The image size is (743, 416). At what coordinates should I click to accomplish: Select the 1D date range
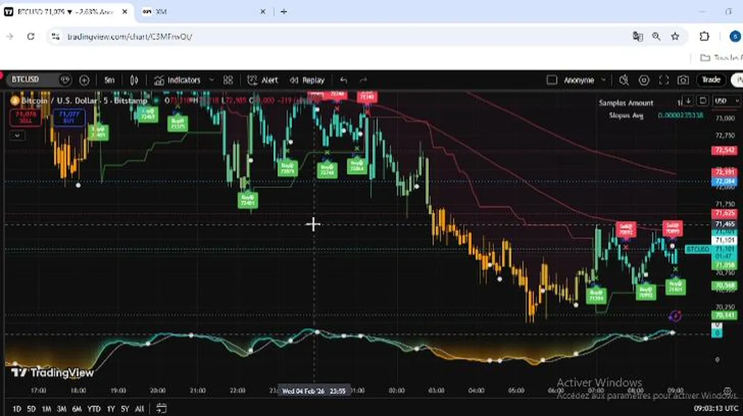click(x=17, y=409)
